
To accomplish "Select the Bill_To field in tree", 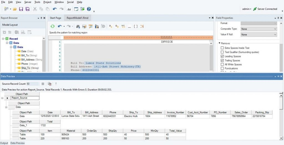I will pos(25,55).
